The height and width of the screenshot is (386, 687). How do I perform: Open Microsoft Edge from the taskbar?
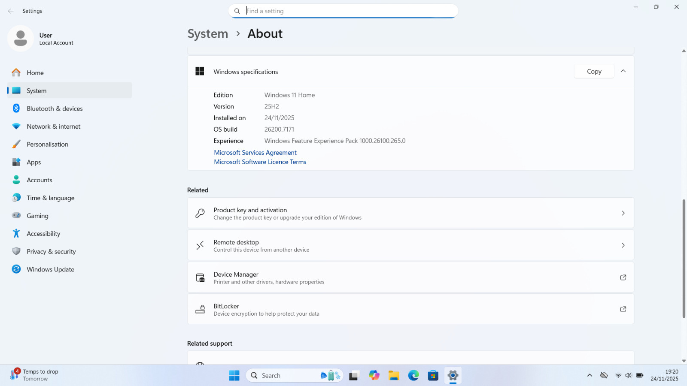click(x=413, y=376)
